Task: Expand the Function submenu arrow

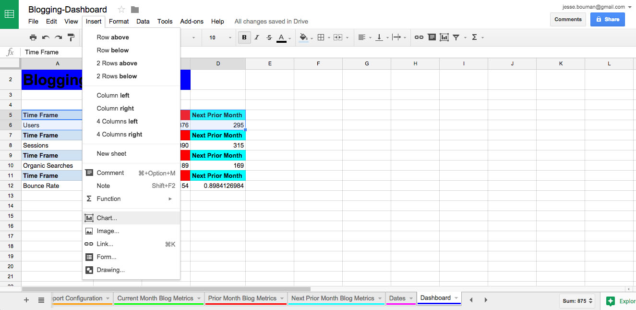Action: [170, 198]
